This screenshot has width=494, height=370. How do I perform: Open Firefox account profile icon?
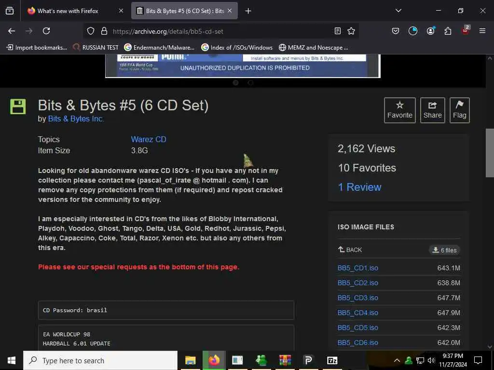pyautogui.click(x=430, y=31)
